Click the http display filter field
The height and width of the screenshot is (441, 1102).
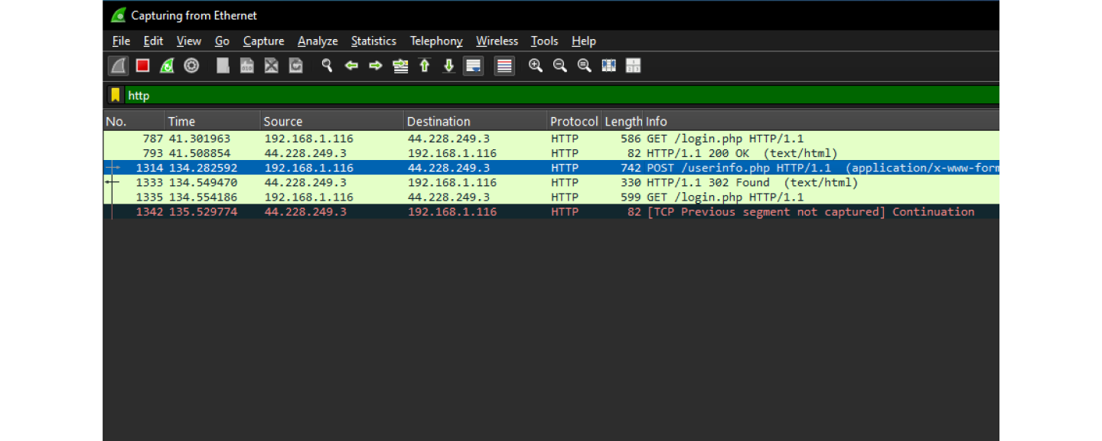pos(536,95)
